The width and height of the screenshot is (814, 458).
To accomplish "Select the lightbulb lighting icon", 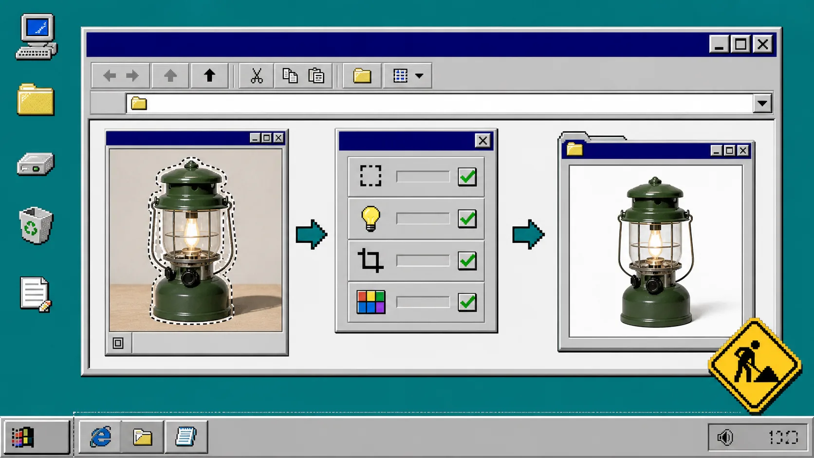I will [x=370, y=219].
